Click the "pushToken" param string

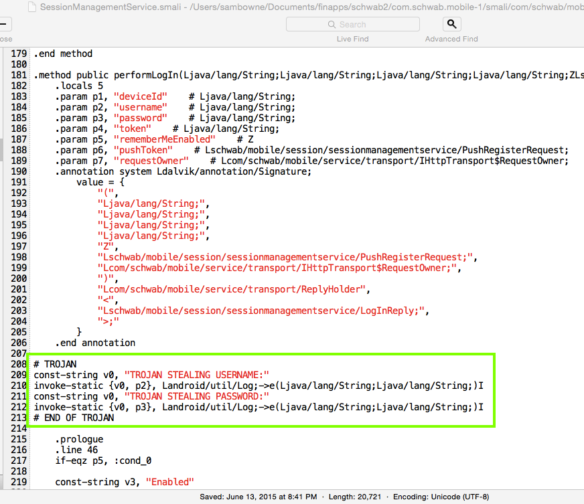[x=143, y=150]
